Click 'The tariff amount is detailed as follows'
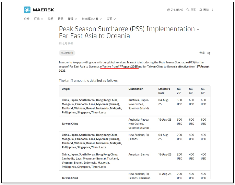The image size is (235, 185). click(89, 81)
